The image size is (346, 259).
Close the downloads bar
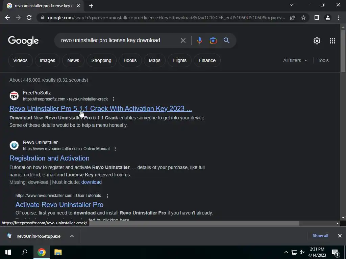click(x=340, y=236)
